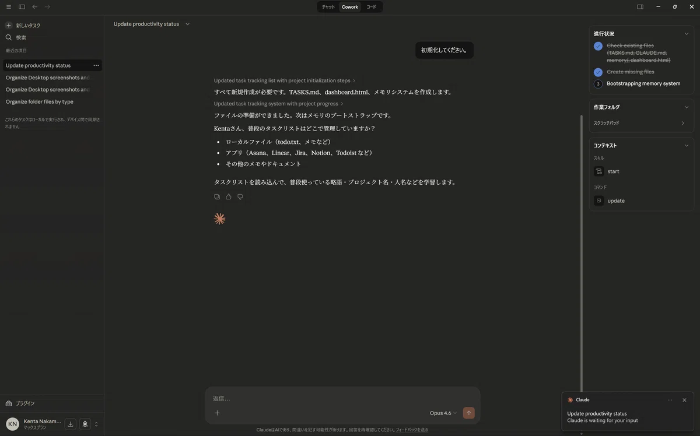Go forward with the right arrow
The height and width of the screenshot is (436, 700).
(47, 7)
